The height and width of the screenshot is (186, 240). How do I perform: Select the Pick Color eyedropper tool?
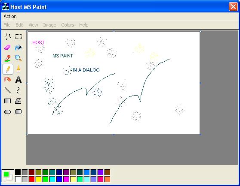8,58
